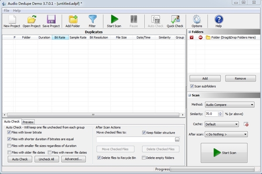Click the Similarity 70.0 input field
This screenshot has height=174, width=262.
coord(211,114)
